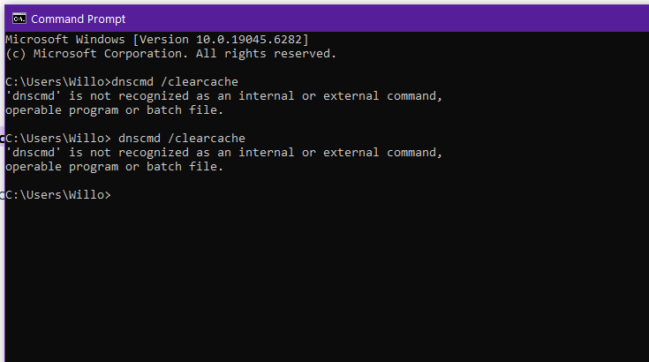Click the words All rights reserved
This screenshot has height=362, width=649.
coord(266,54)
